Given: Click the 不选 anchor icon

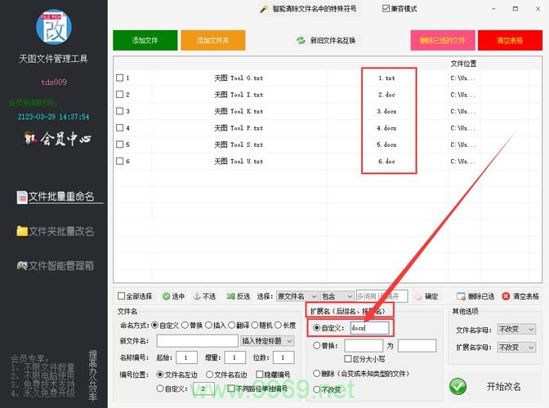Looking at the screenshot, I should coord(197,296).
